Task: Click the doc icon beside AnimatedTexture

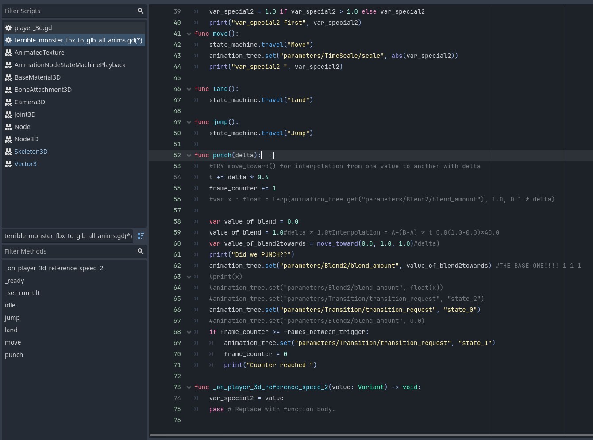Action: [x=8, y=53]
